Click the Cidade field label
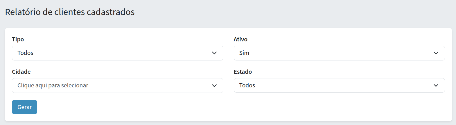Screen dimensions: 456x125 (x=21, y=72)
